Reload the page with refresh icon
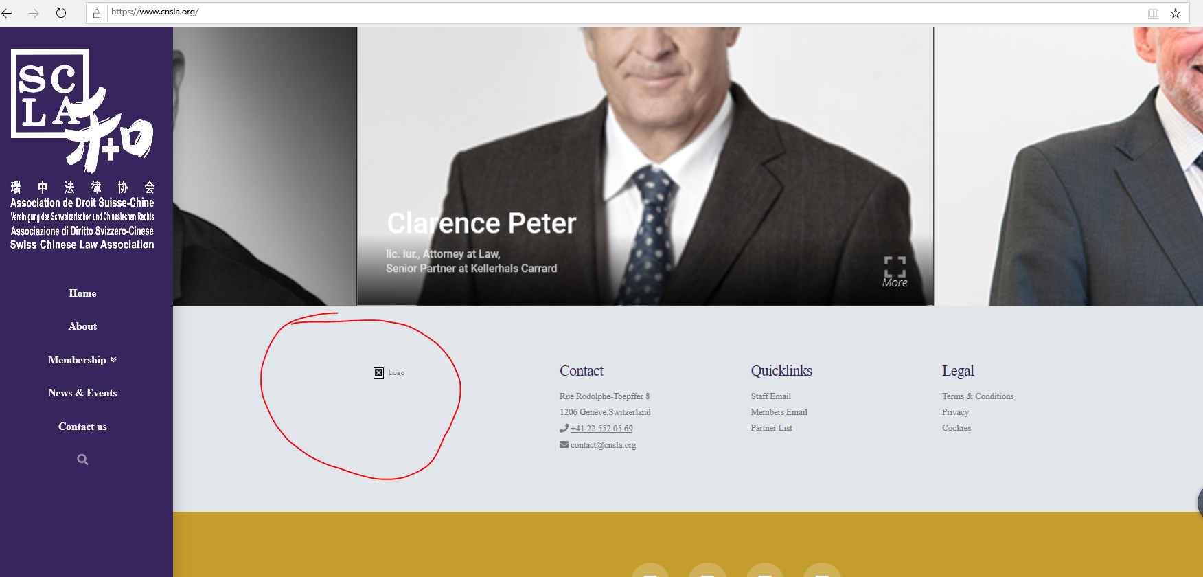The width and height of the screenshot is (1203, 577). pyautogui.click(x=61, y=13)
